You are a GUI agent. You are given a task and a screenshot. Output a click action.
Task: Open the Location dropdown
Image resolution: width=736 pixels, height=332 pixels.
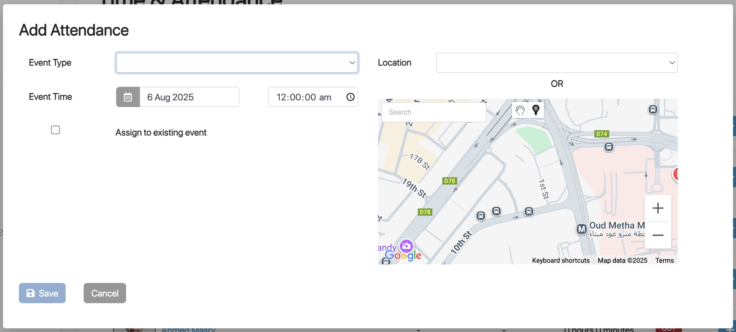click(x=556, y=63)
